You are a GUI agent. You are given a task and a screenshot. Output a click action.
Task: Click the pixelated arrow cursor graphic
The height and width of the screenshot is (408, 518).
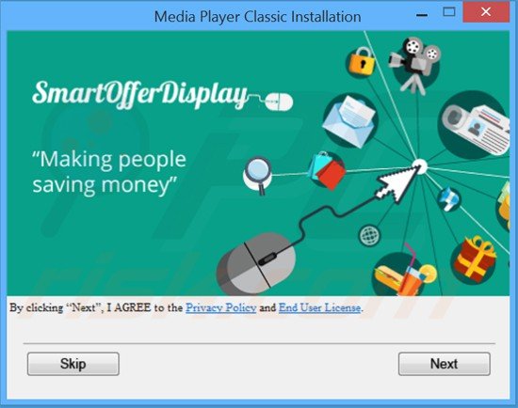point(398,182)
